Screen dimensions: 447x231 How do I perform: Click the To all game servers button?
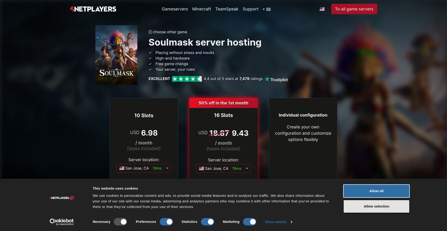tap(354, 9)
